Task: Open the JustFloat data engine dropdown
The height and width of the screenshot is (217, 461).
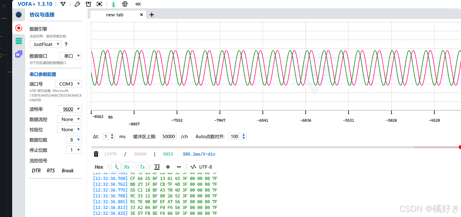Action: pyautogui.click(x=45, y=44)
